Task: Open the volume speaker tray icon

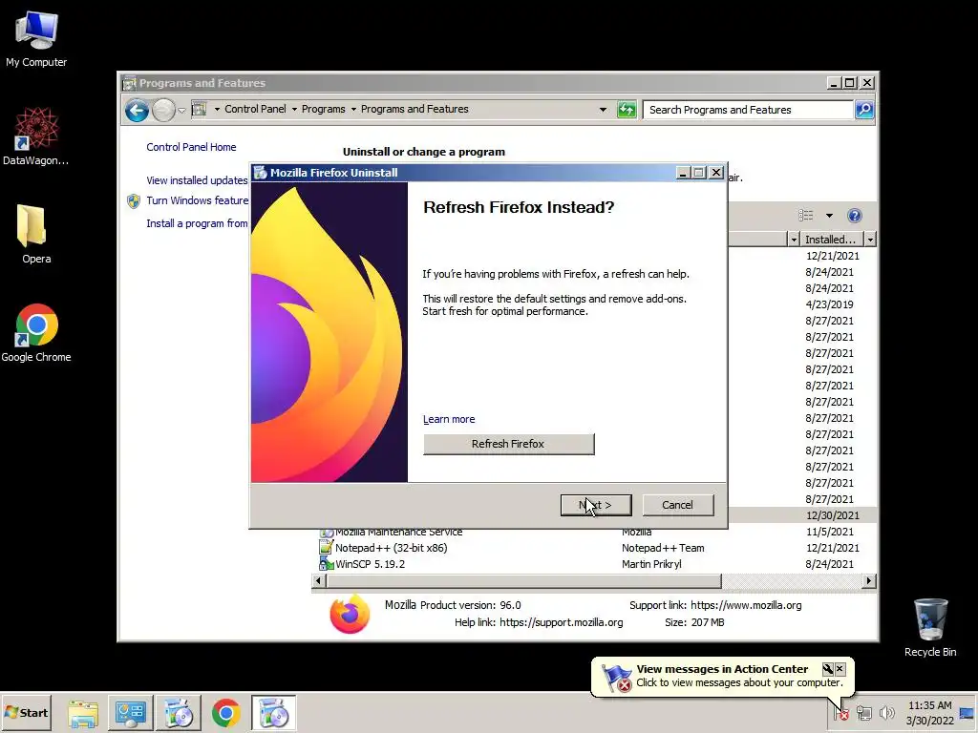Action: pos(885,712)
